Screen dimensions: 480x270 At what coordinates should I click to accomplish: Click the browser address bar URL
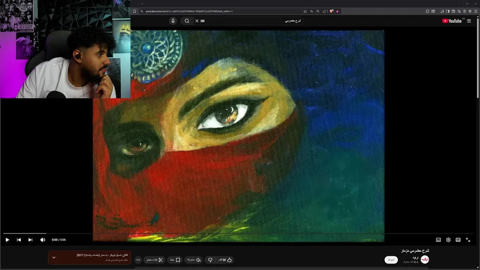point(189,11)
